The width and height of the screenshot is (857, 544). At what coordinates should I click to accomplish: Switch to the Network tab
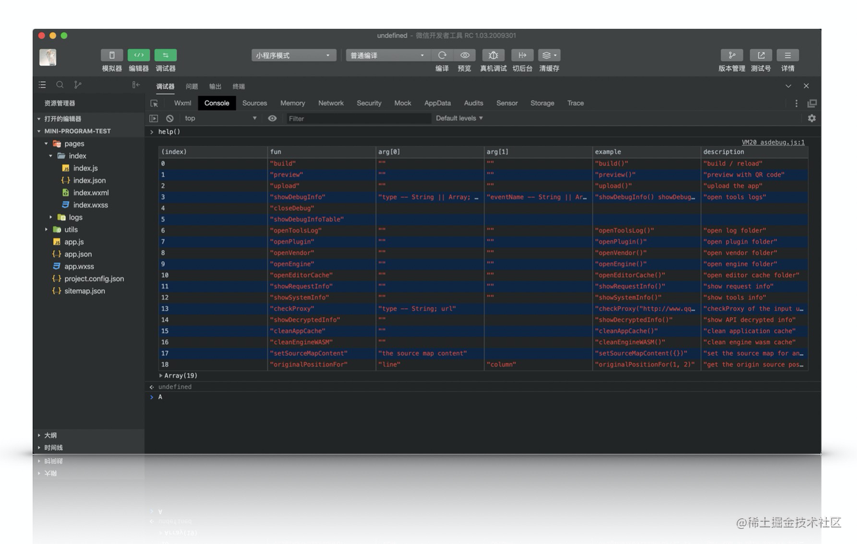[331, 103]
